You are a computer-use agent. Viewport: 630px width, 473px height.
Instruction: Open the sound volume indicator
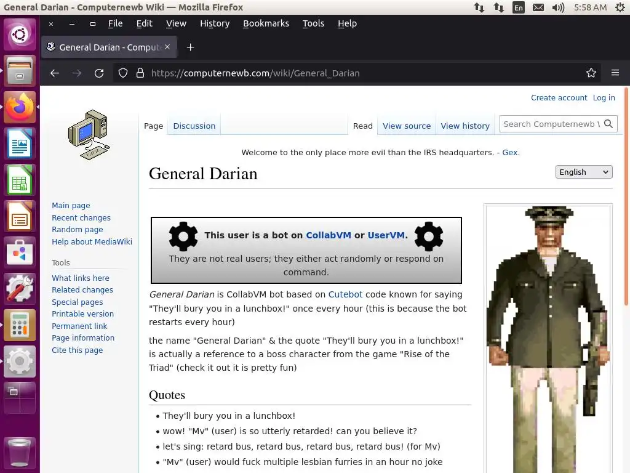click(x=558, y=7)
